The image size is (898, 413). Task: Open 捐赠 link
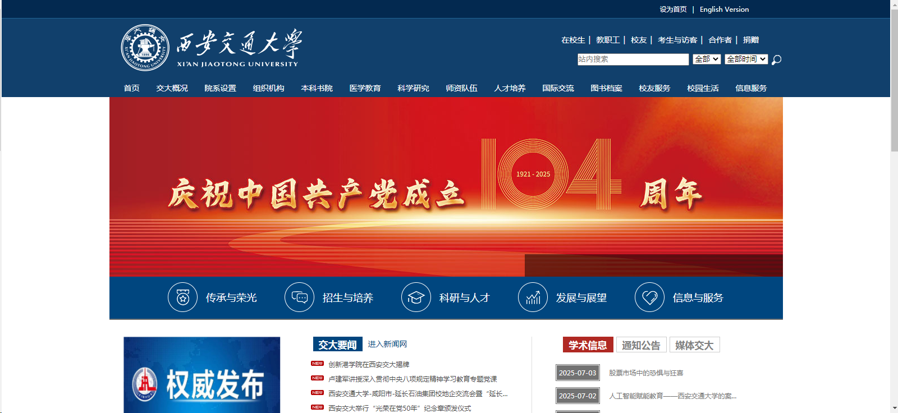[751, 40]
